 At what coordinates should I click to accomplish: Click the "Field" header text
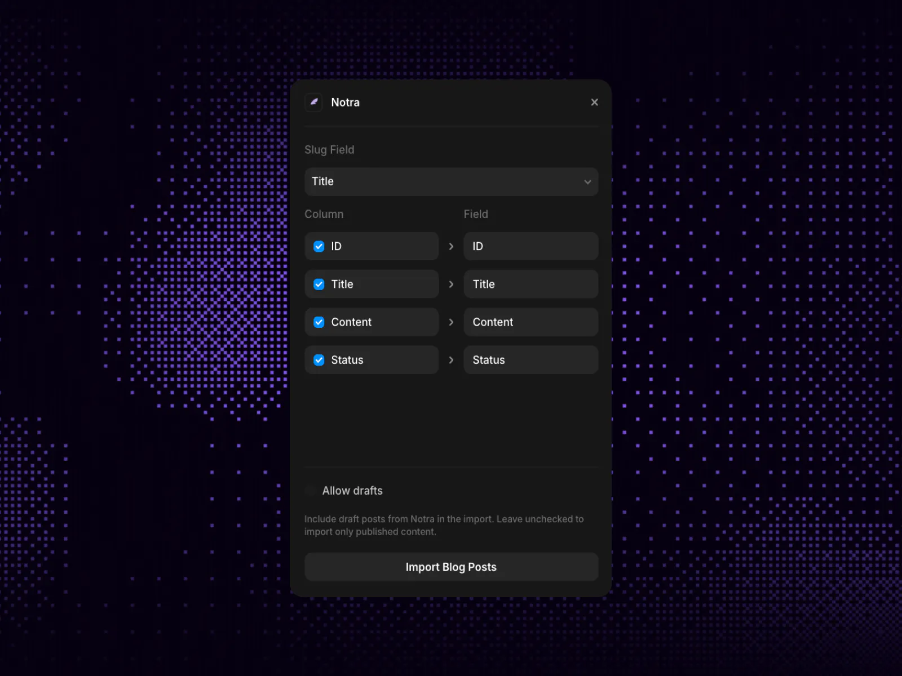pos(476,214)
